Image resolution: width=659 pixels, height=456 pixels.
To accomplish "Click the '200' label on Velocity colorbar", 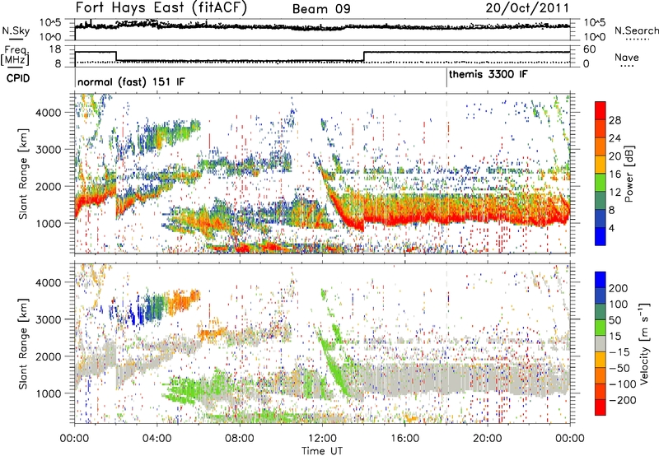I will click(x=619, y=288).
